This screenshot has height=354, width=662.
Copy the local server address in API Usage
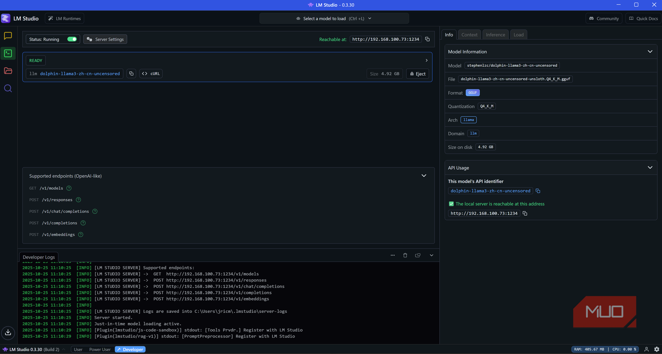525,213
